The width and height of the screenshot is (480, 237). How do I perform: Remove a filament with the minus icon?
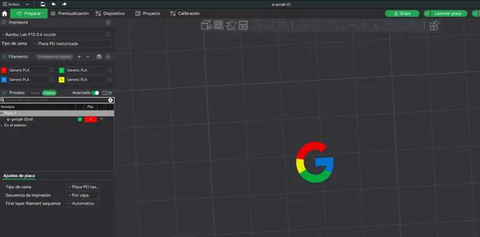88,56
